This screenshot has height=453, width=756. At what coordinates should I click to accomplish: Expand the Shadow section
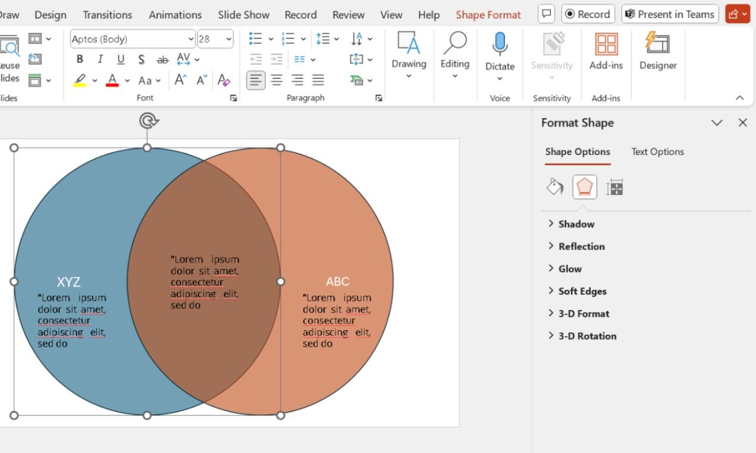click(x=571, y=224)
